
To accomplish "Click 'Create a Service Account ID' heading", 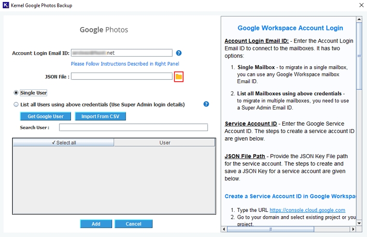I will pyautogui.click(x=290, y=196).
